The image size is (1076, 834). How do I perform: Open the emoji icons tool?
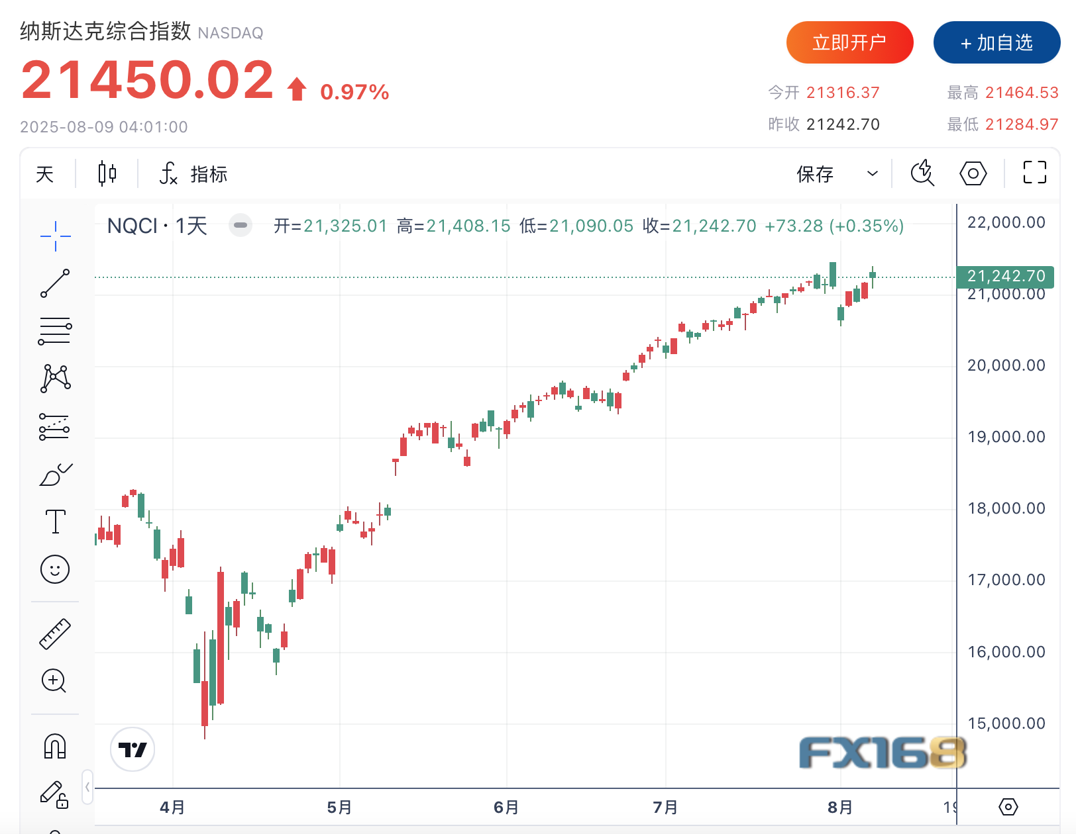tap(55, 569)
